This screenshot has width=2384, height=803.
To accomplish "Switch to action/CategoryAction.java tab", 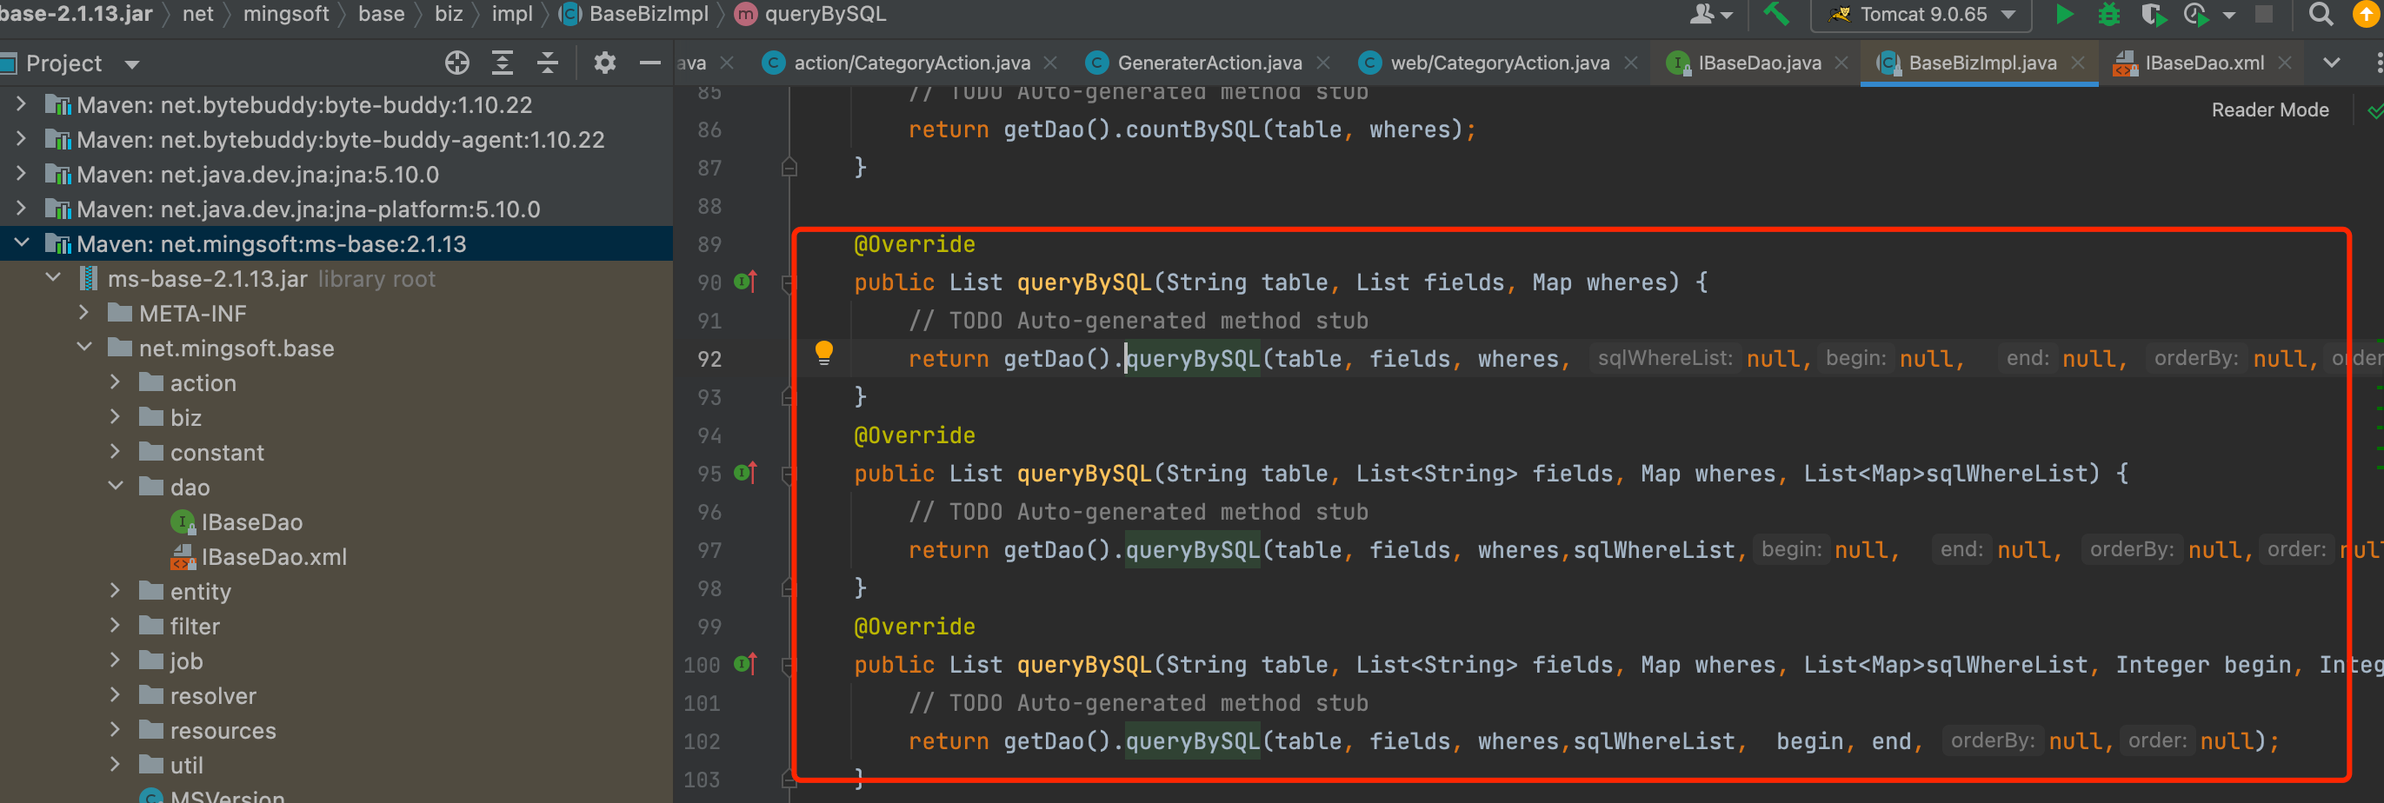I will (910, 63).
